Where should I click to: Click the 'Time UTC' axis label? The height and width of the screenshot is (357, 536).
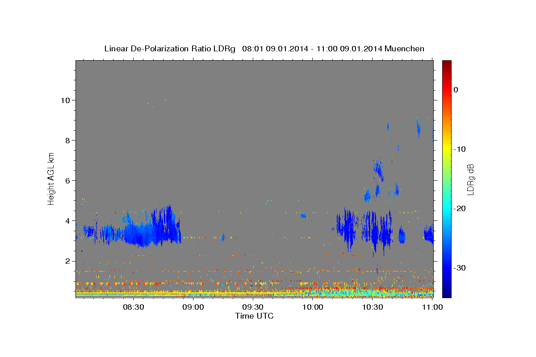coord(254,316)
